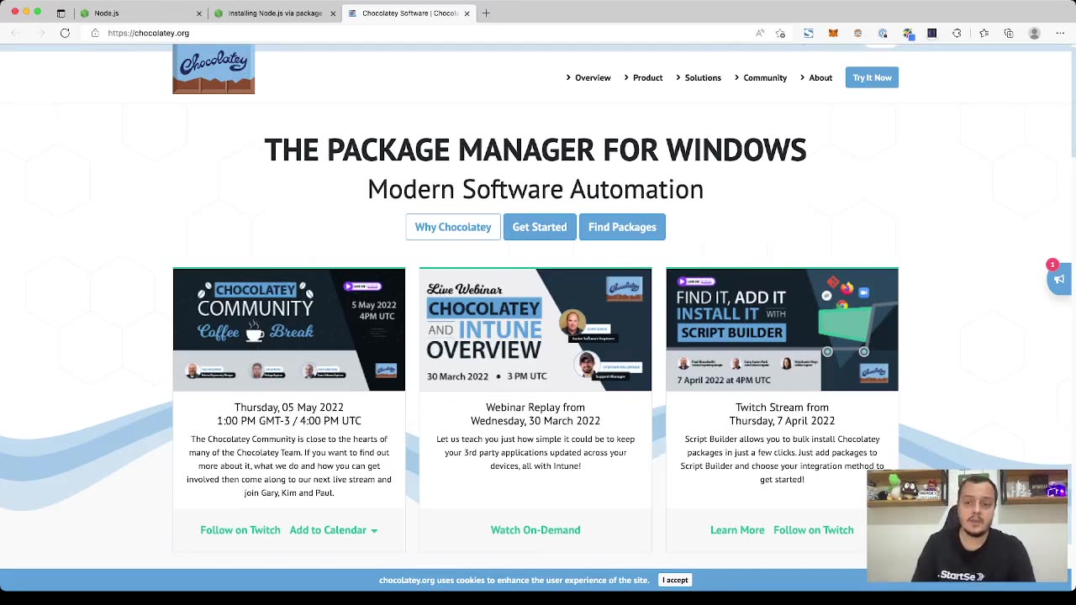The height and width of the screenshot is (605, 1076).
Task: Click the Try It Now button
Action: (x=872, y=77)
